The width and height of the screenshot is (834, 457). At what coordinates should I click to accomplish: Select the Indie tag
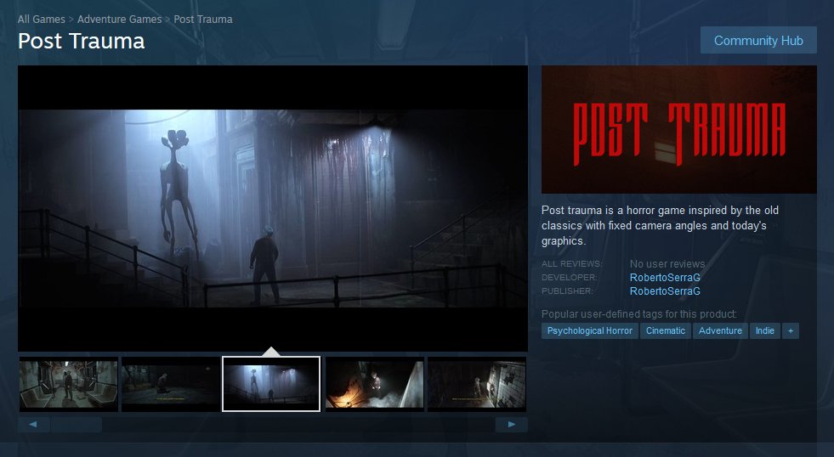(x=765, y=330)
